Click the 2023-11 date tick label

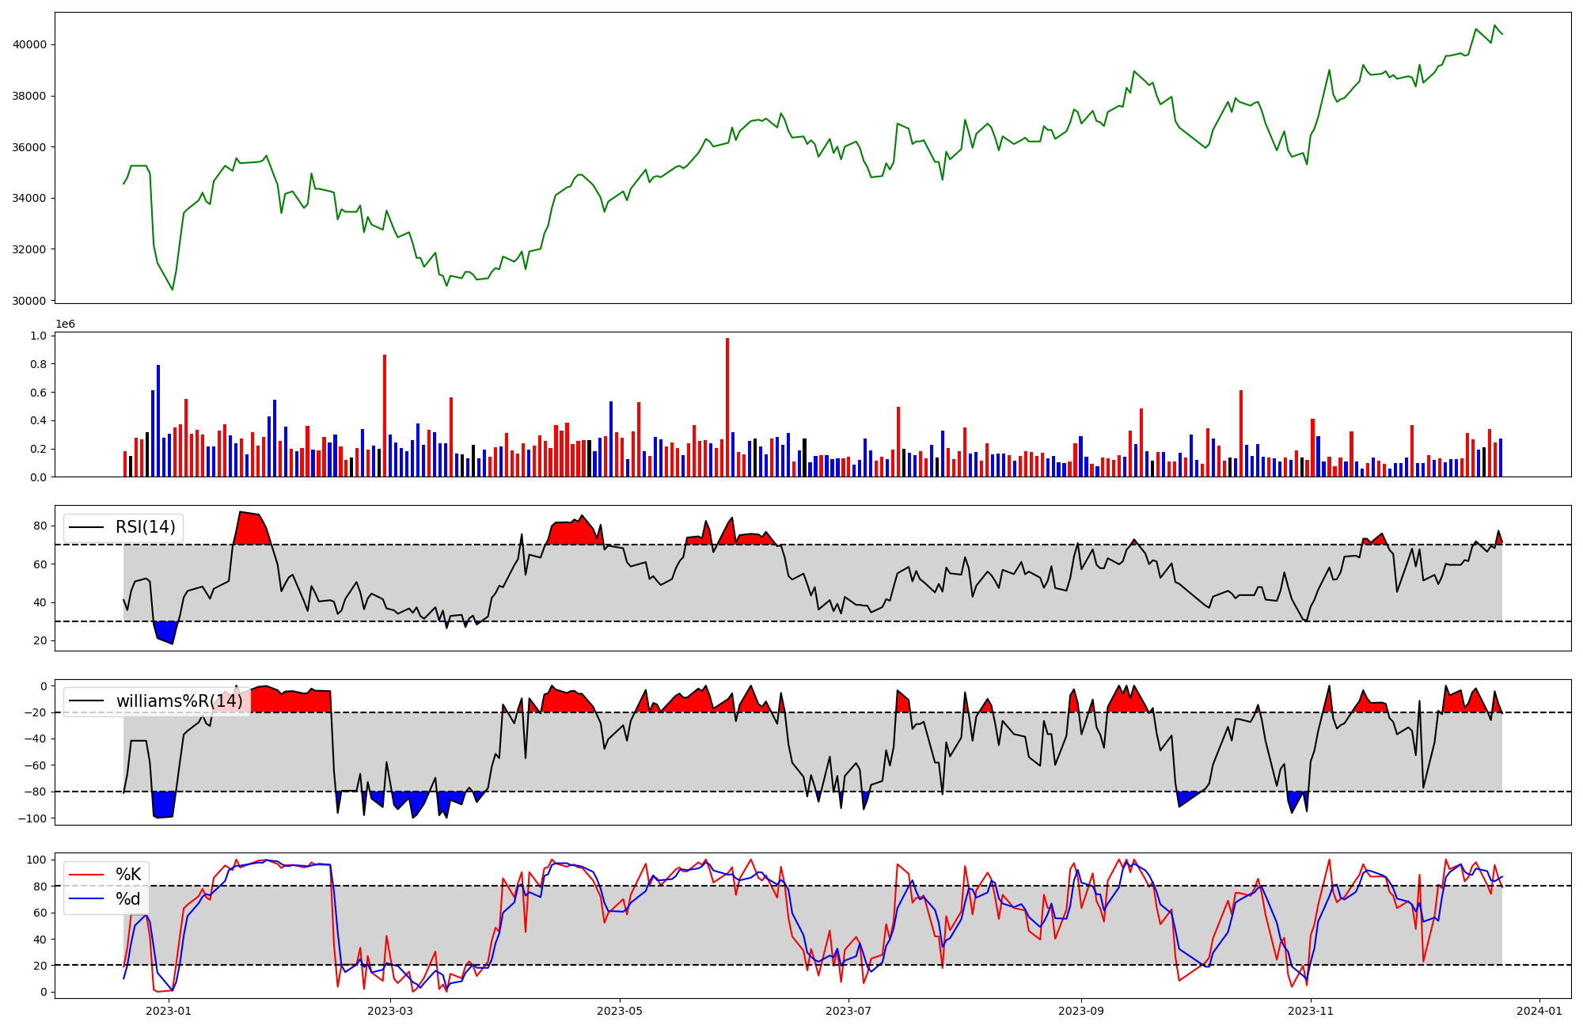tap(1310, 1011)
